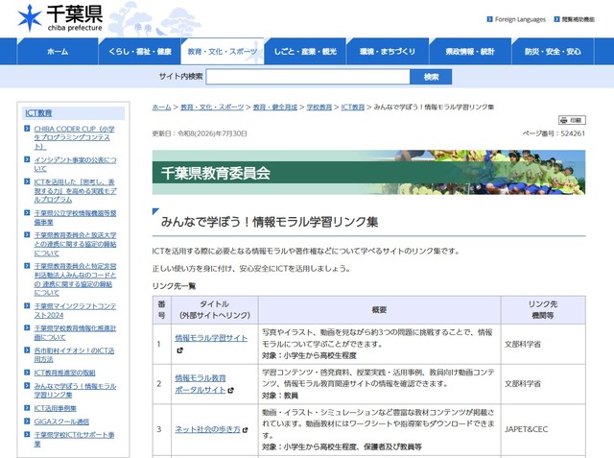
Task: Click the 概要 column header
Action: coord(379,310)
